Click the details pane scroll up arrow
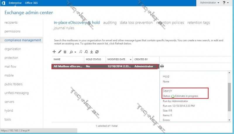Screen dimensions: 234x134 point(229,73)
